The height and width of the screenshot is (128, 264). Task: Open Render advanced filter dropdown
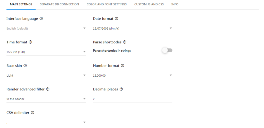pos(46,99)
